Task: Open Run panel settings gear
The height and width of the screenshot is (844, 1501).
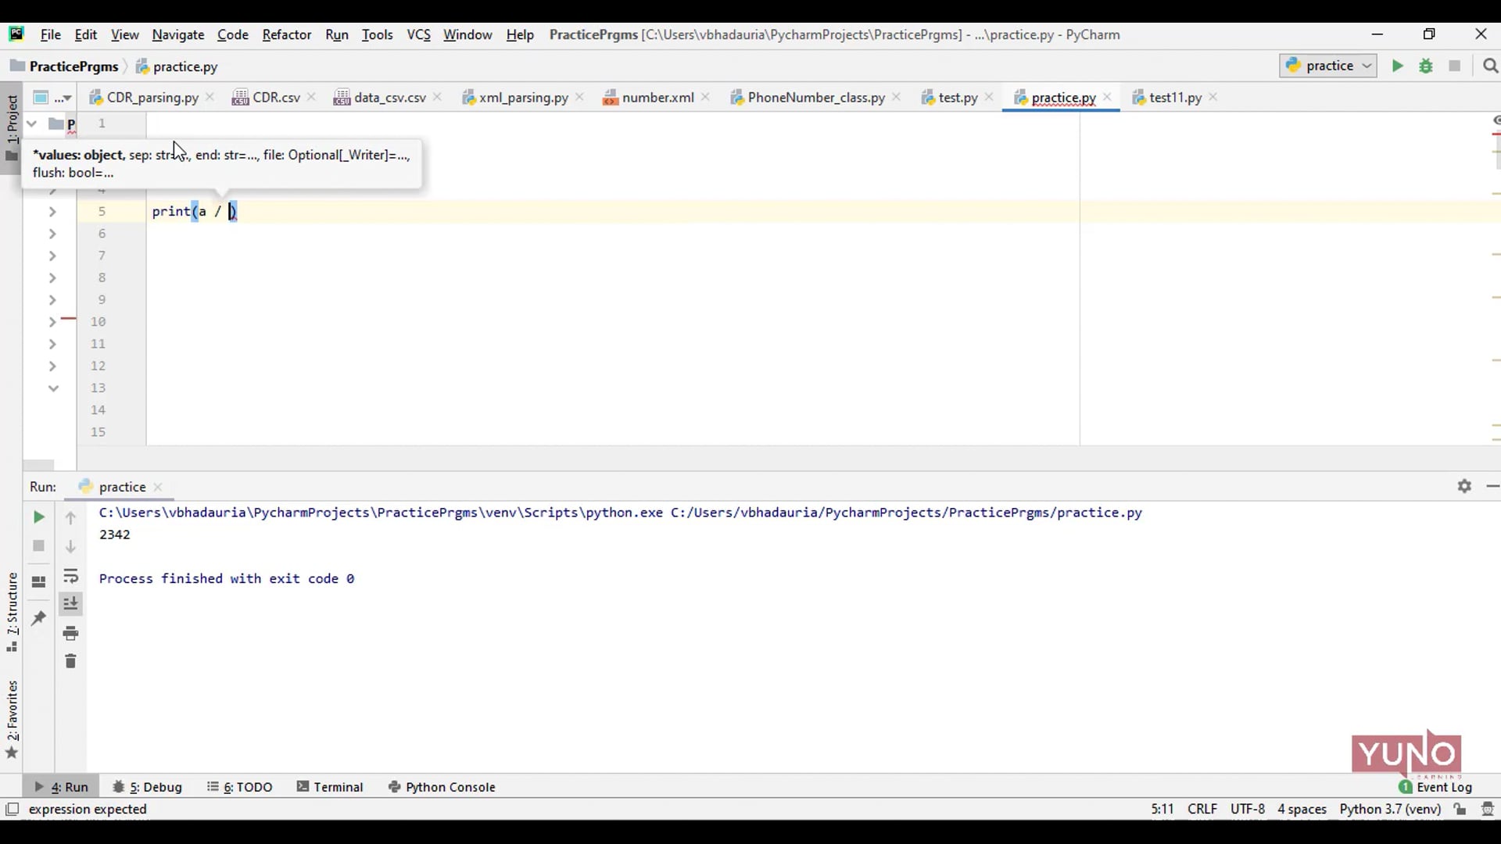Action: [1464, 486]
